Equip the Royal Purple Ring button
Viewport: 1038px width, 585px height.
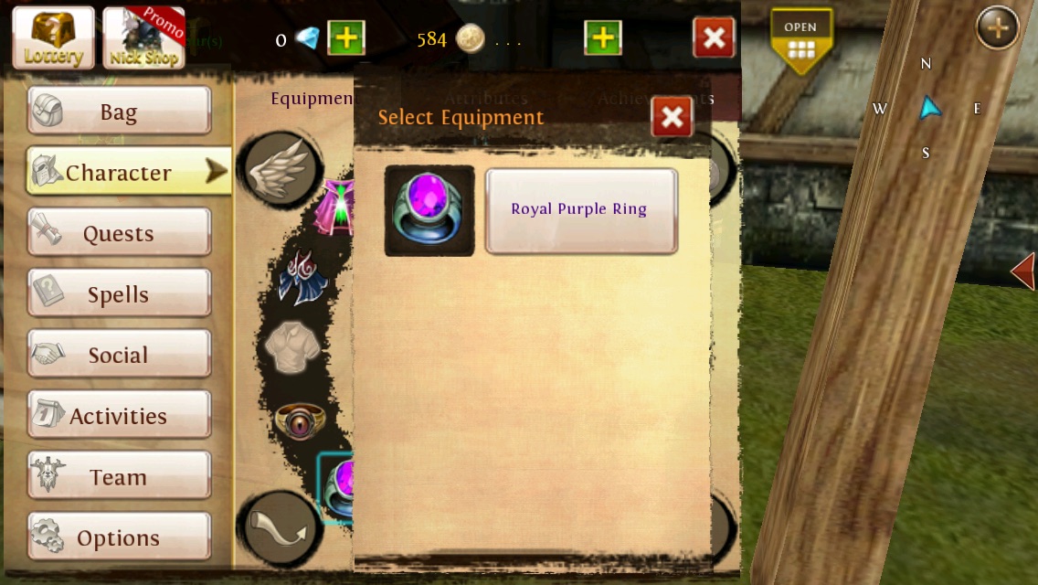[581, 210]
